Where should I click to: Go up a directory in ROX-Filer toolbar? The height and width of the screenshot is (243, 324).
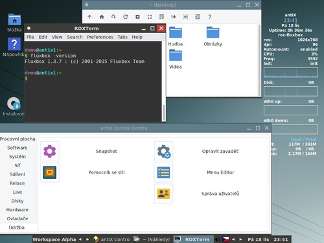click(x=89, y=17)
